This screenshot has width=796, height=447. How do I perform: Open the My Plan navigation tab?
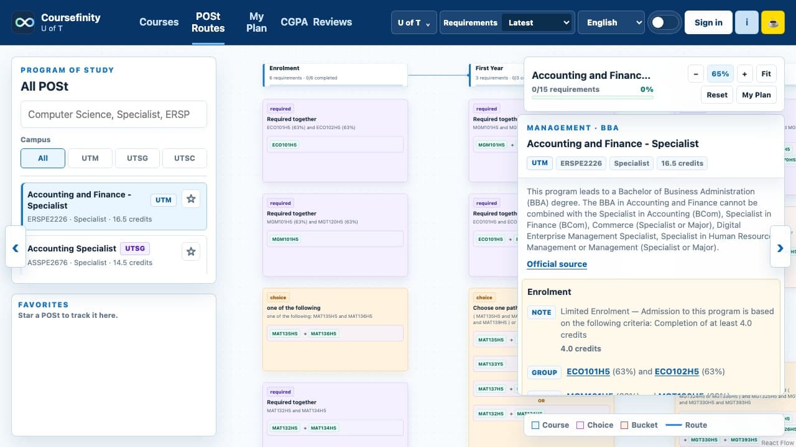(256, 22)
